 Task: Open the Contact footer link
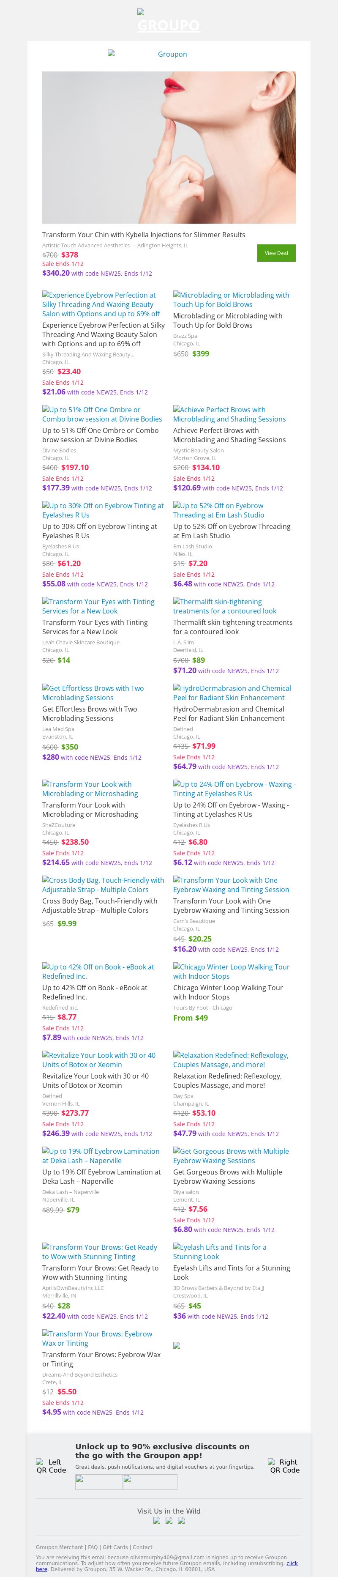point(143,1547)
